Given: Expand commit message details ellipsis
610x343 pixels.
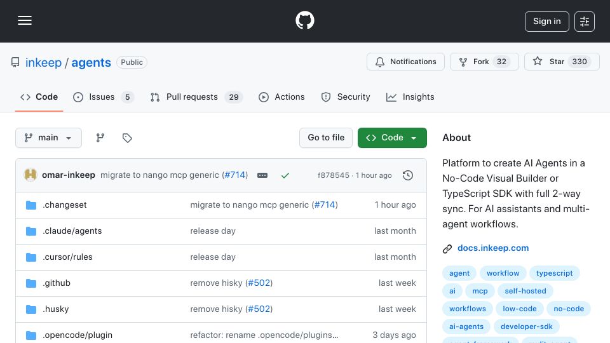Looking at the screenshot, I should (262, 175).
